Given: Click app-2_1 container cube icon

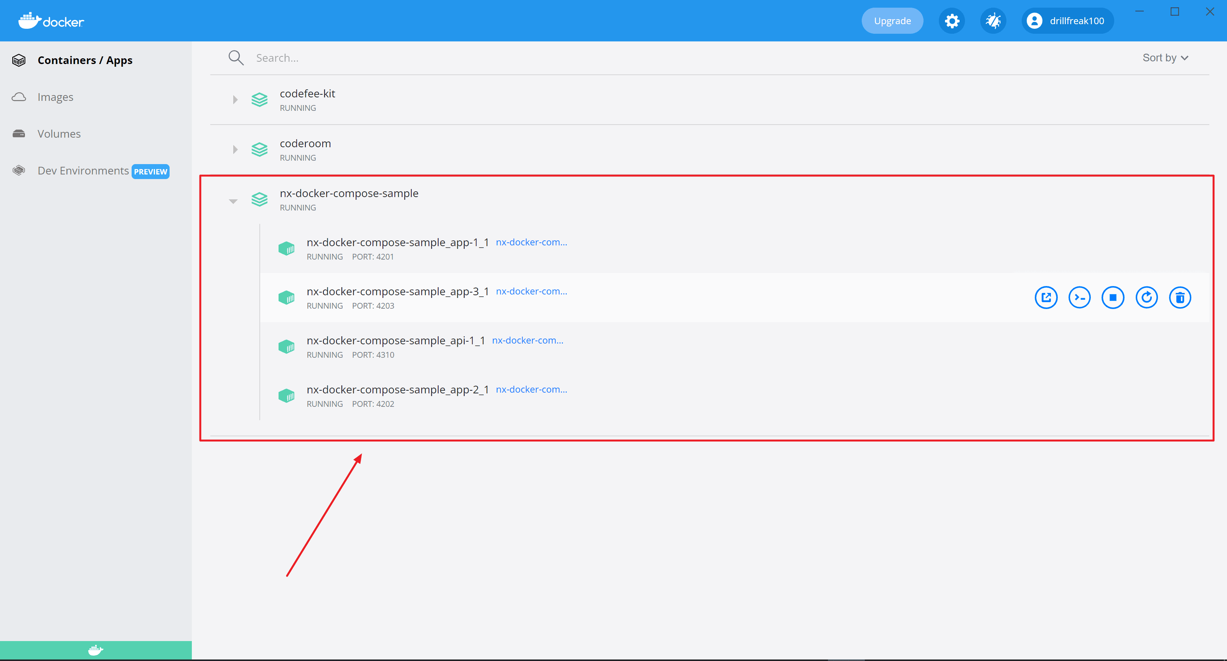Looking at the screenshot, I should (286, 395).
